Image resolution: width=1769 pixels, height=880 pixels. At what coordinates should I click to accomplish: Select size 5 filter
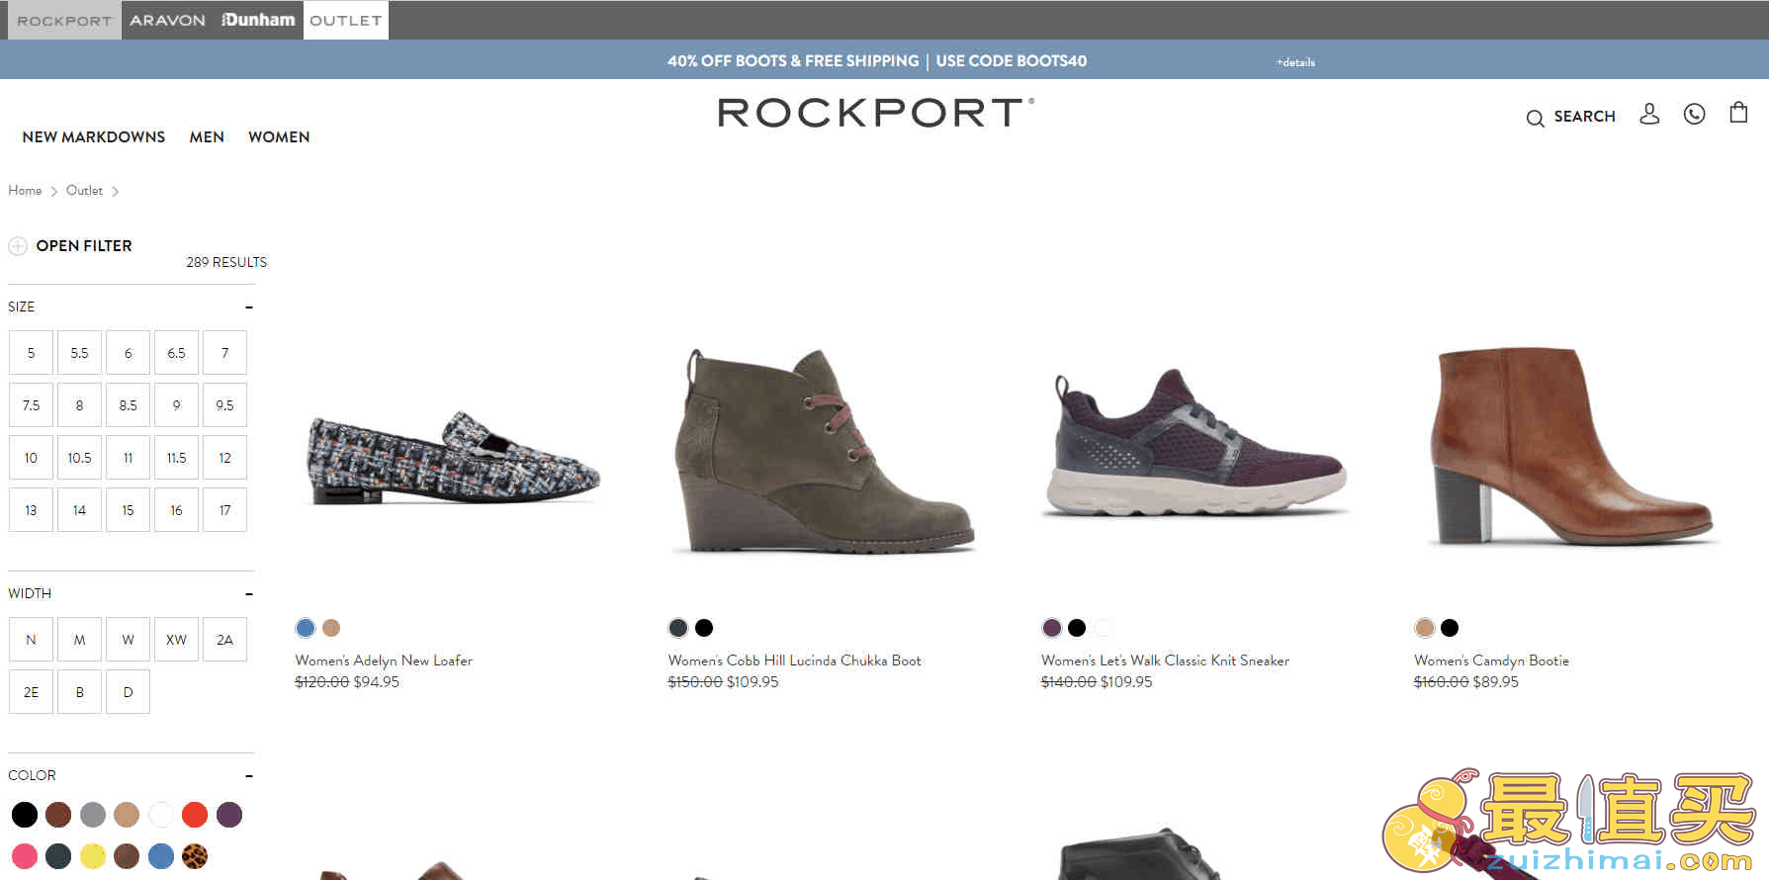(31, 353)
